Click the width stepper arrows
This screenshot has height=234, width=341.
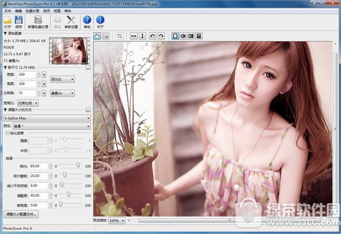tap(39, 75)
